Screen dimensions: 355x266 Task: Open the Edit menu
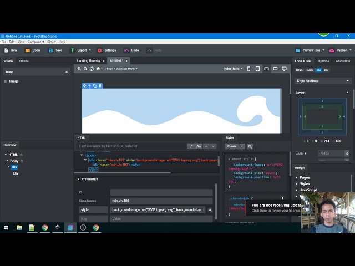pos(12,42)
